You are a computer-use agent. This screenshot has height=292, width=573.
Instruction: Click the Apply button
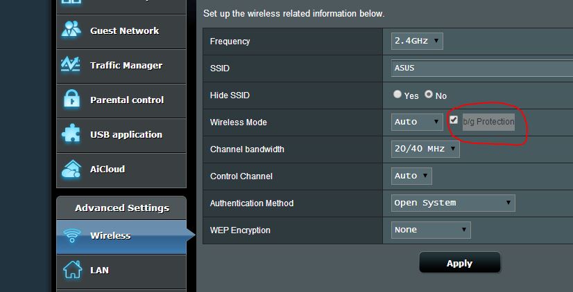coord(460,262)
